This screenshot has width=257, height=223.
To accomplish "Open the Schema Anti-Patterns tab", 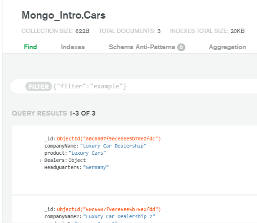I will pyautogui.click(x=142, y=47).
